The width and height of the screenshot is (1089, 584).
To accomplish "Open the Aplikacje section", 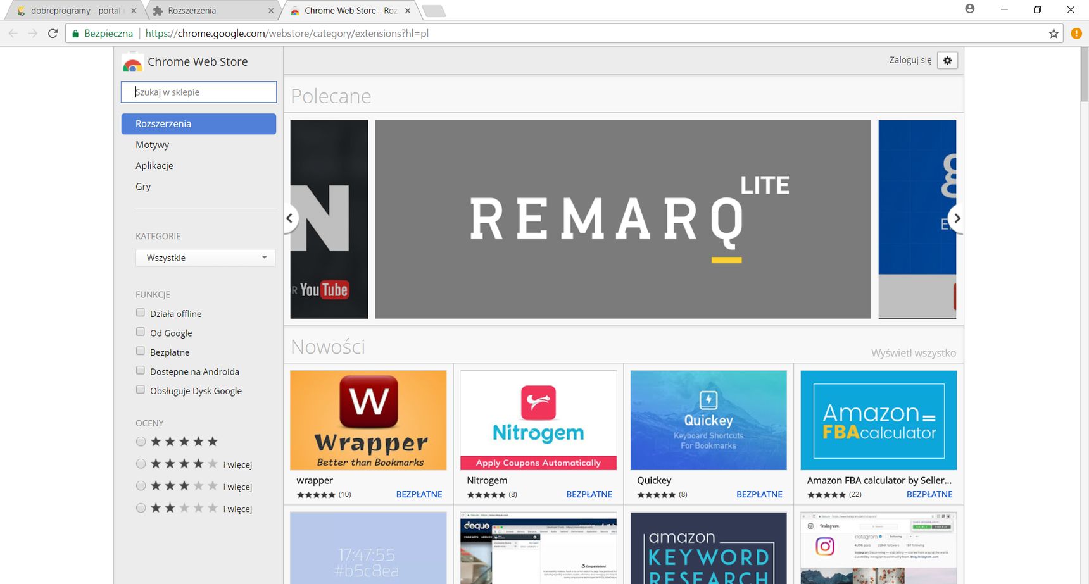I will (x=154, y=166).
